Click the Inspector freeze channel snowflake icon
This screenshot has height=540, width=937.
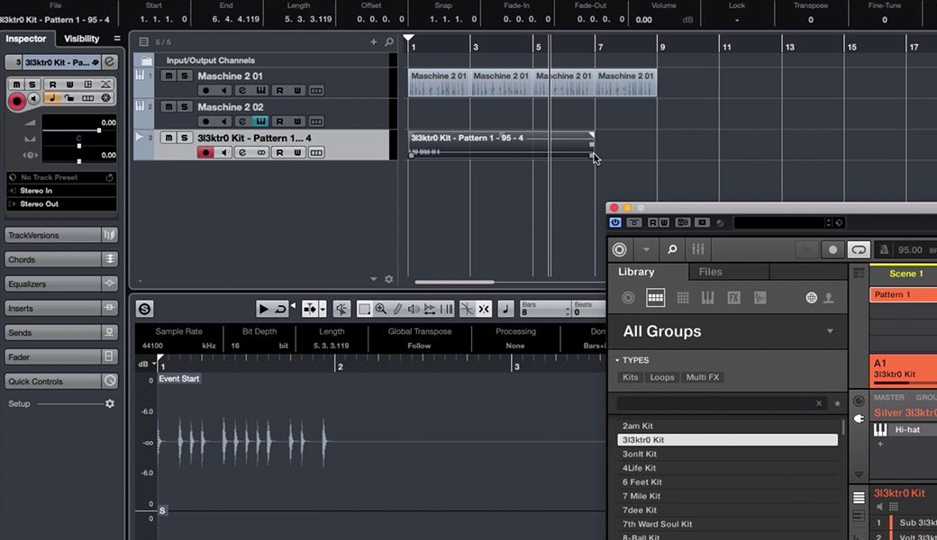[105, 98]
